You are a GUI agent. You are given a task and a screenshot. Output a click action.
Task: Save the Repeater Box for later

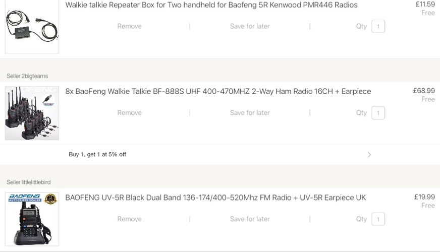pyautogui.click(x=250, y=26)
